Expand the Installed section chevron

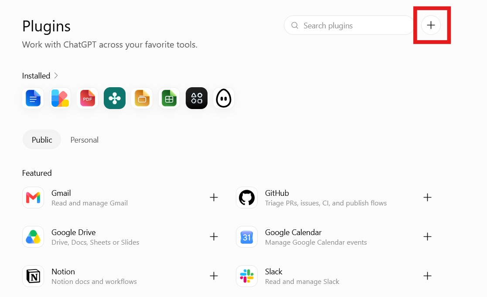point(56,75)
